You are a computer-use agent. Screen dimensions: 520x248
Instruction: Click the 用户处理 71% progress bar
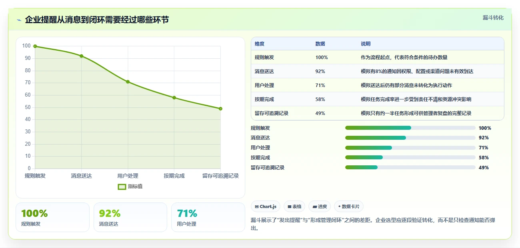coord(410,148)
